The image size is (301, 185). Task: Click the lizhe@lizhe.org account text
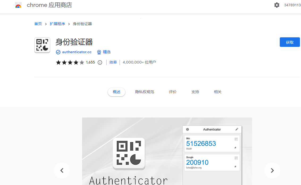[194, 168]
